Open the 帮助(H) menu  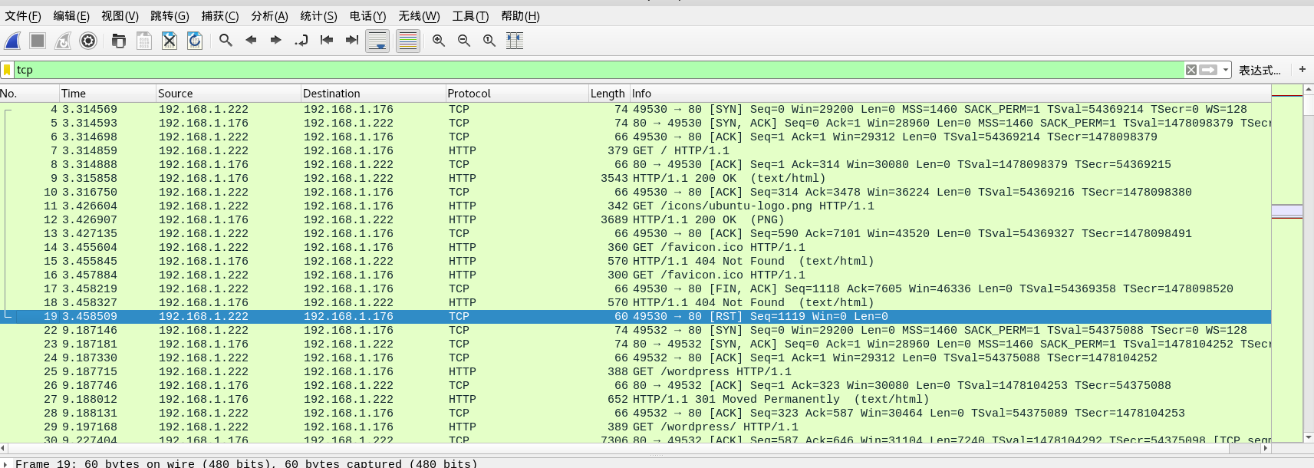pyautogui.click(x=520, y=16)
